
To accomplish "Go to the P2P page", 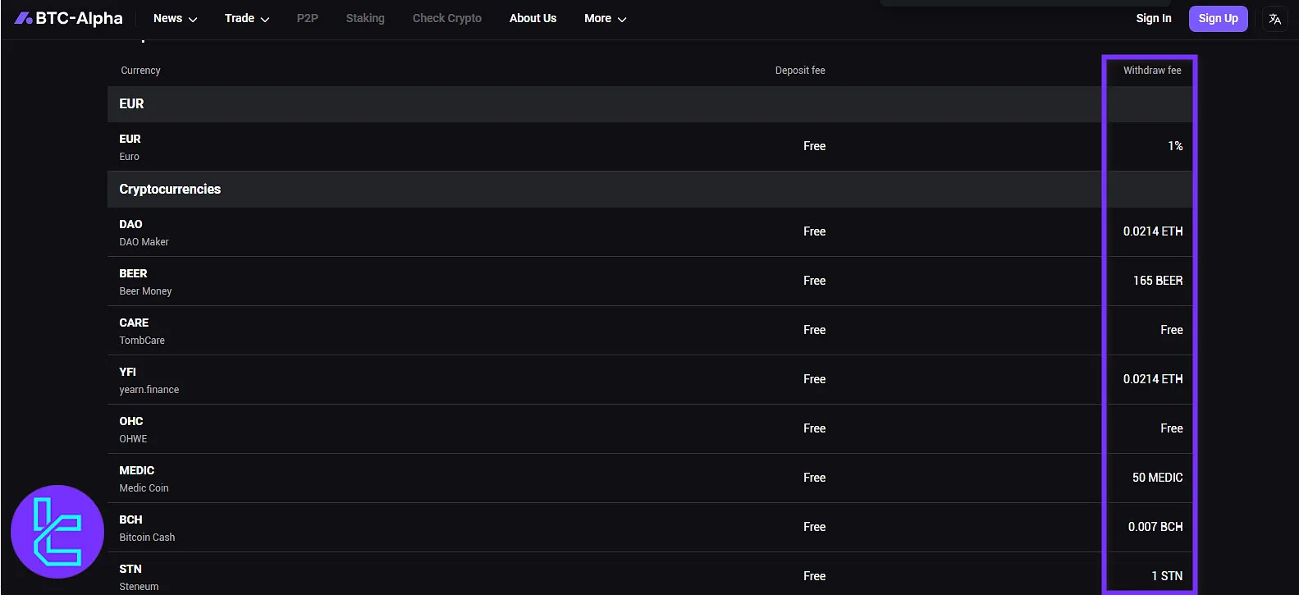I will coord(307,18).
